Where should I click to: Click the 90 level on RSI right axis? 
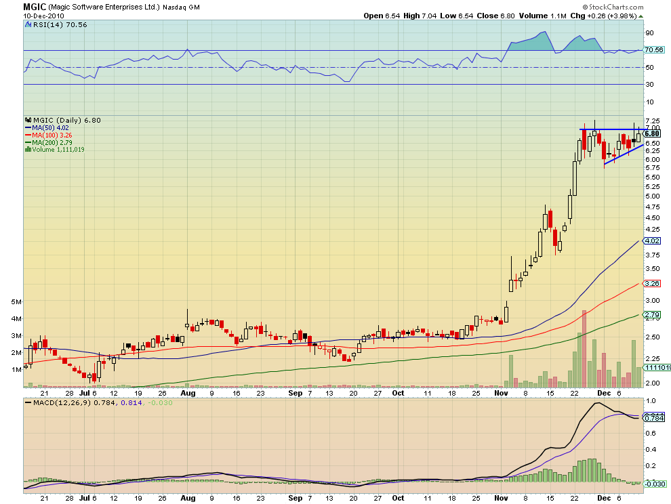[649, 33]
